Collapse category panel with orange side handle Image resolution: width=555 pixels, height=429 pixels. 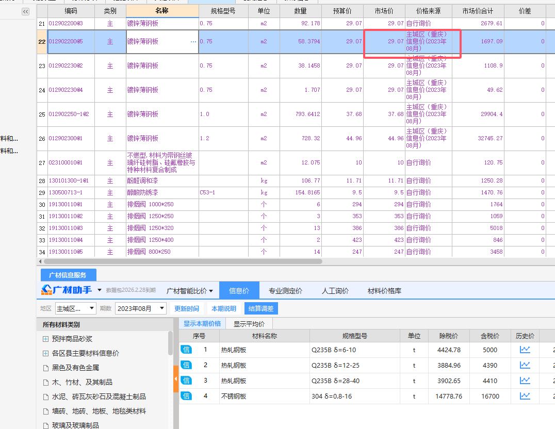coord(176,379)
